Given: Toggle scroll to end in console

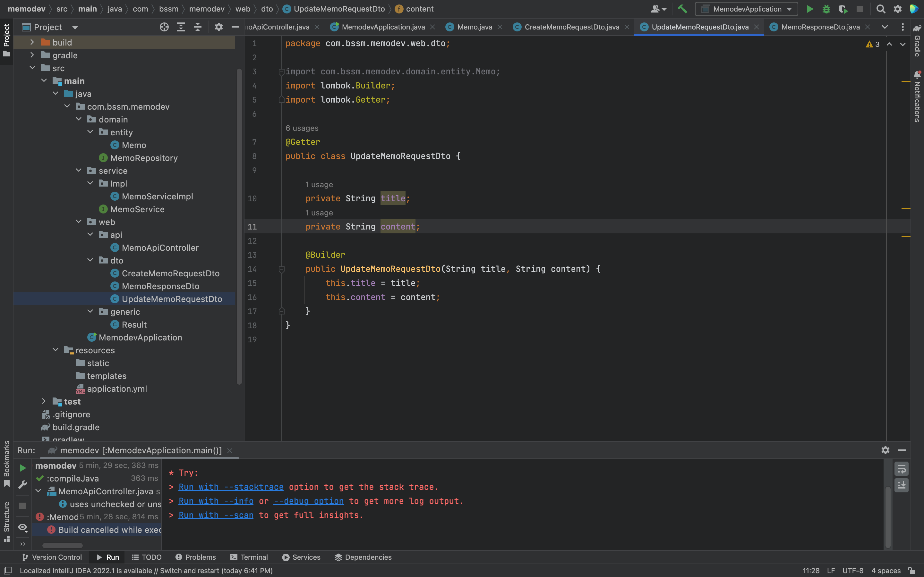Looking at the screenshot, I should pos(902,485).
